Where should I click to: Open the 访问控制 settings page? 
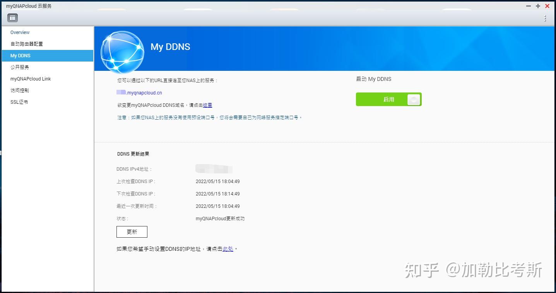click(20, 90)
